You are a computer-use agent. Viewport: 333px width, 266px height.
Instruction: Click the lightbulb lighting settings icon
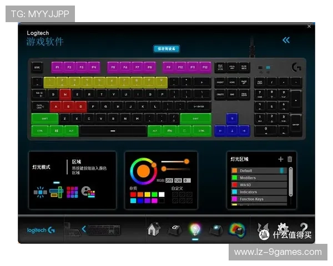point(195,230)
